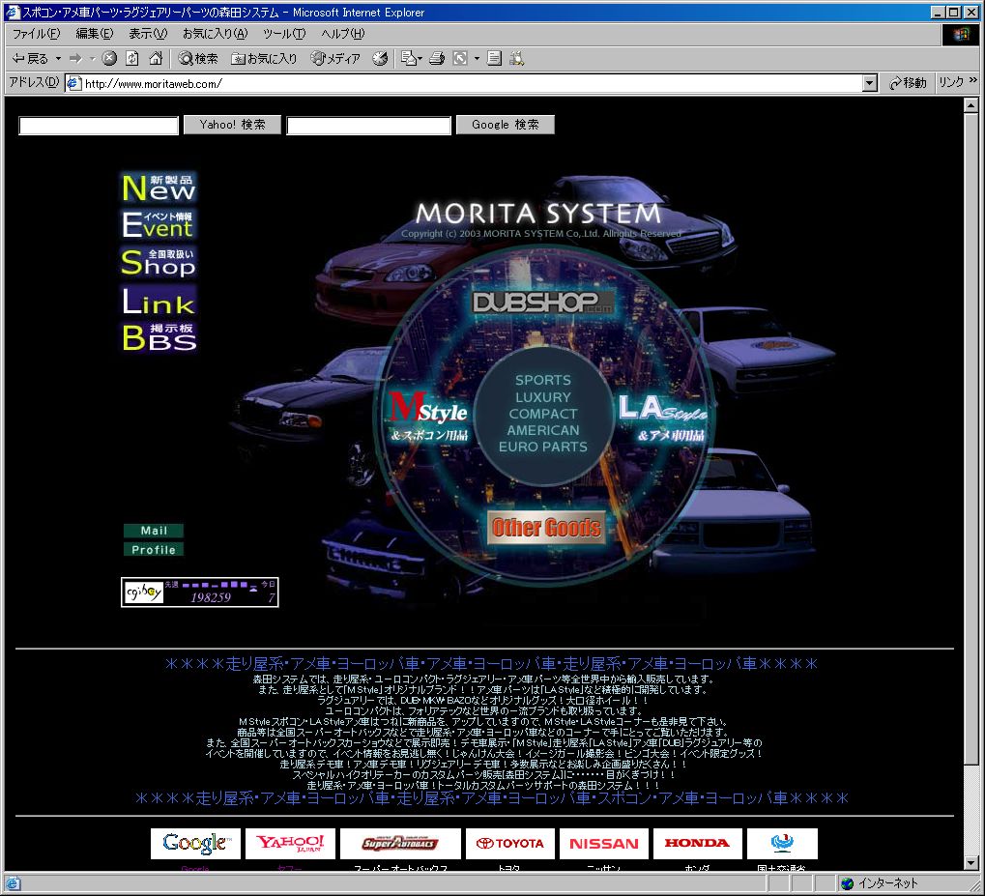Open the ファイル(F) menu

[x=36, y=33]
